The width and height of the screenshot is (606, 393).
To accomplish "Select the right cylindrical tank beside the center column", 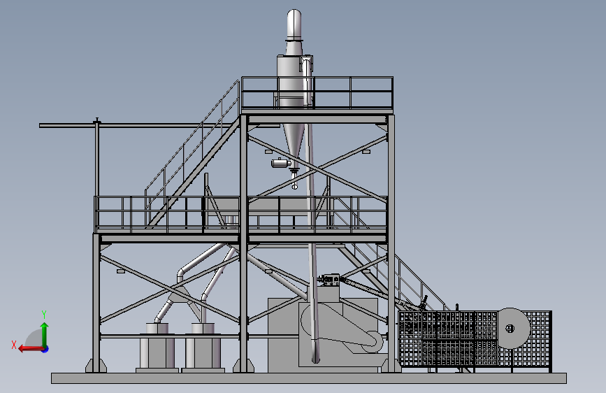I will tap(203, 350).
